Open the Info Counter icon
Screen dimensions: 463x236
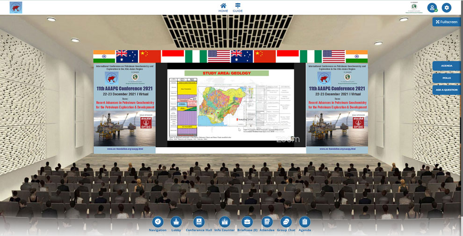(x=224, y=224)
